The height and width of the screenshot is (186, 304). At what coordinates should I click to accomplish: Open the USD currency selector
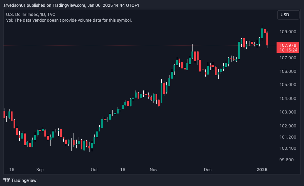288,15
